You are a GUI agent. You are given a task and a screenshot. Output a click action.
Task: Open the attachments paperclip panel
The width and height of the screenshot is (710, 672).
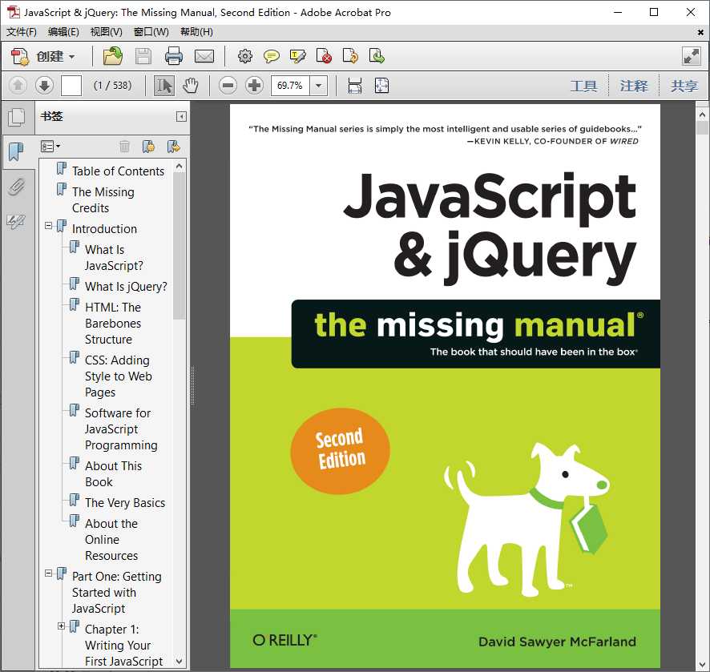click(16, 187)
